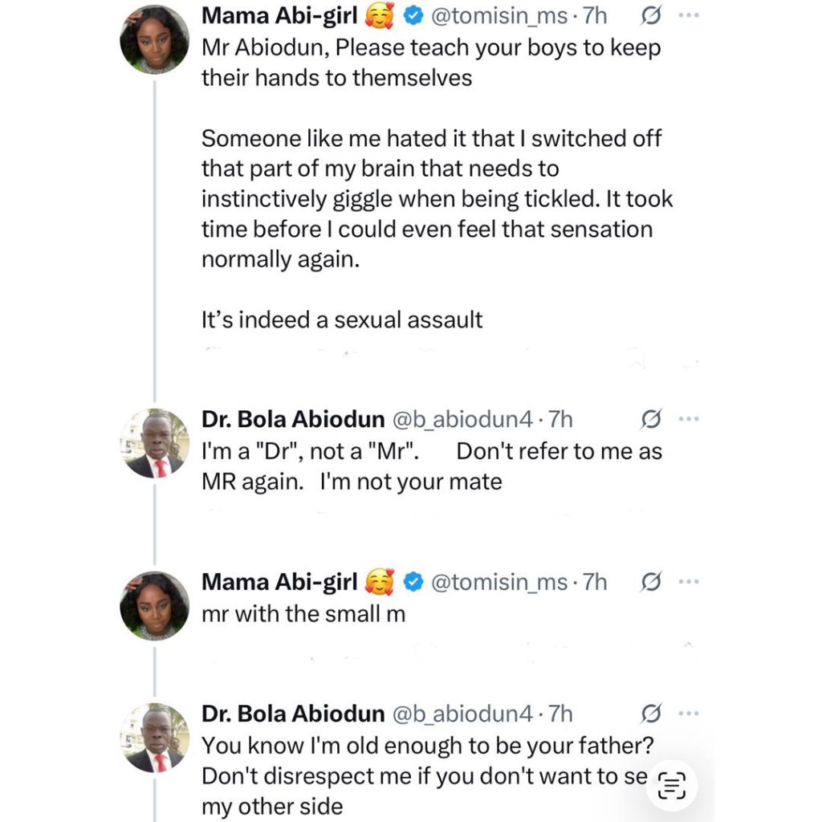Click Grok icon on Dr. Bola's last reply

(653, 713)
